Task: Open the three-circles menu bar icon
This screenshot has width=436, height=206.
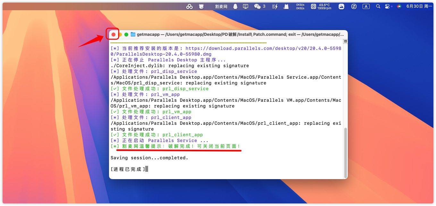Action: [x=189, y=6]
